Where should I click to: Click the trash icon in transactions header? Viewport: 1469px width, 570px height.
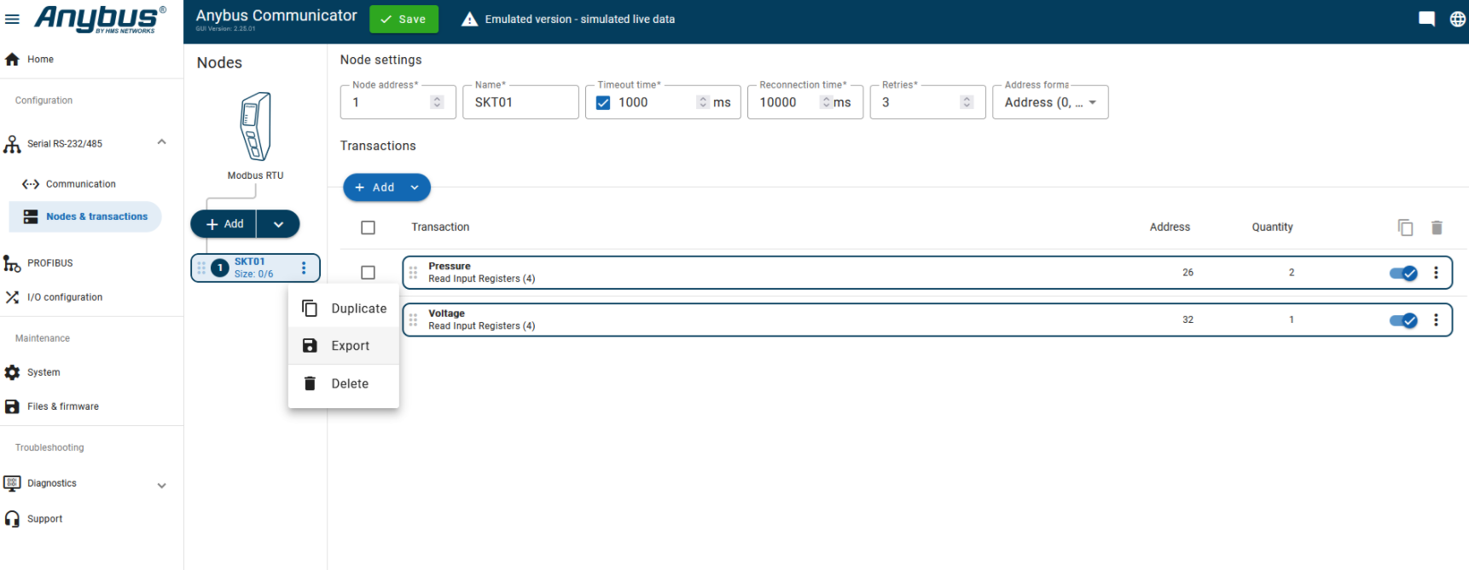click(x=1437, y=227)
